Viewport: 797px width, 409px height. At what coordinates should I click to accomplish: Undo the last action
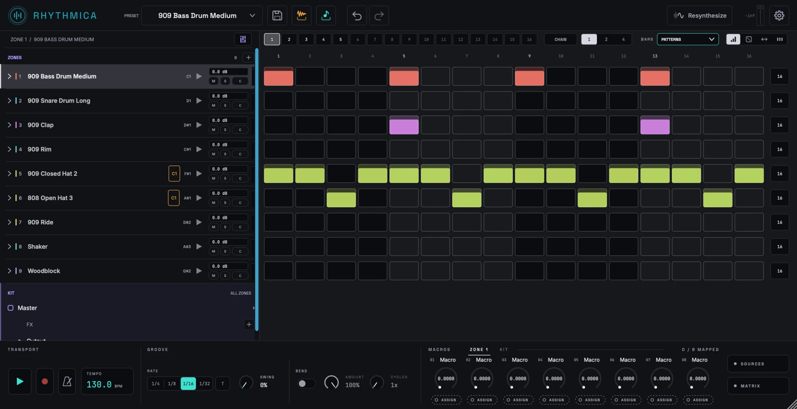click(357, 16)
